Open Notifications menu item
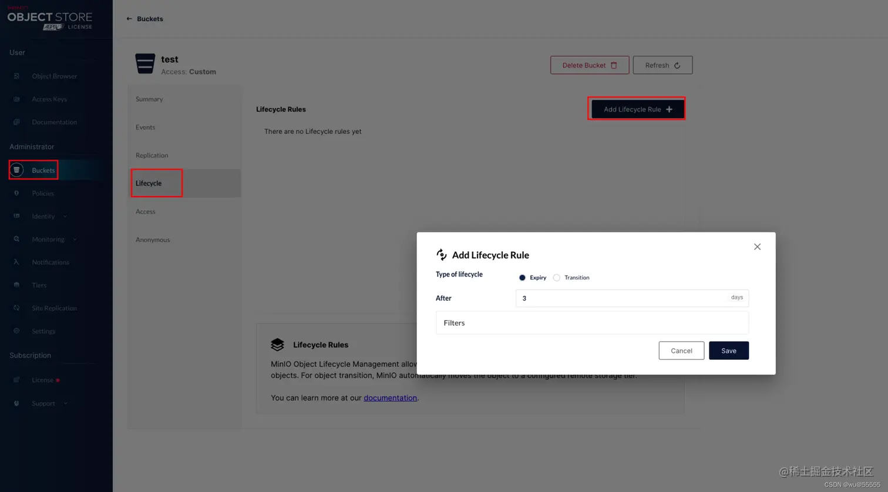The width and height of the screenshot is (888, 492). (51, 262)
